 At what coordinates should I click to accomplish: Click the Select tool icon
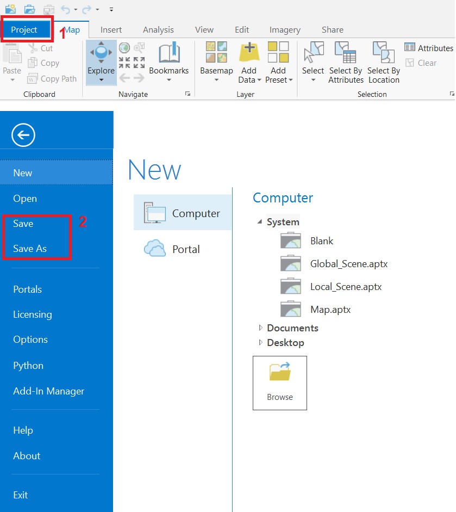coord(313,53)
